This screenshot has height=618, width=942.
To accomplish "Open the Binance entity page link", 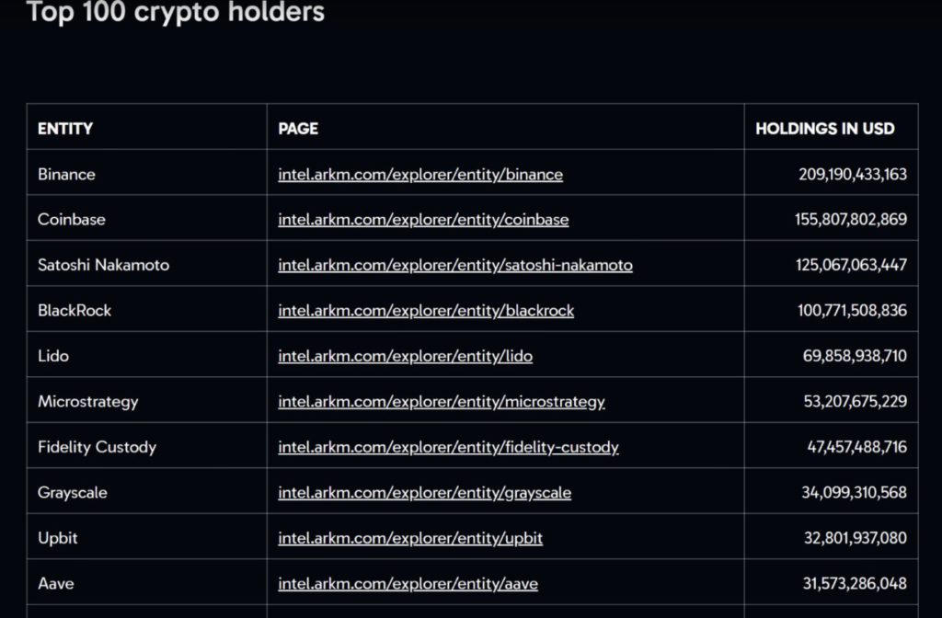I will (x=420, y=174).
